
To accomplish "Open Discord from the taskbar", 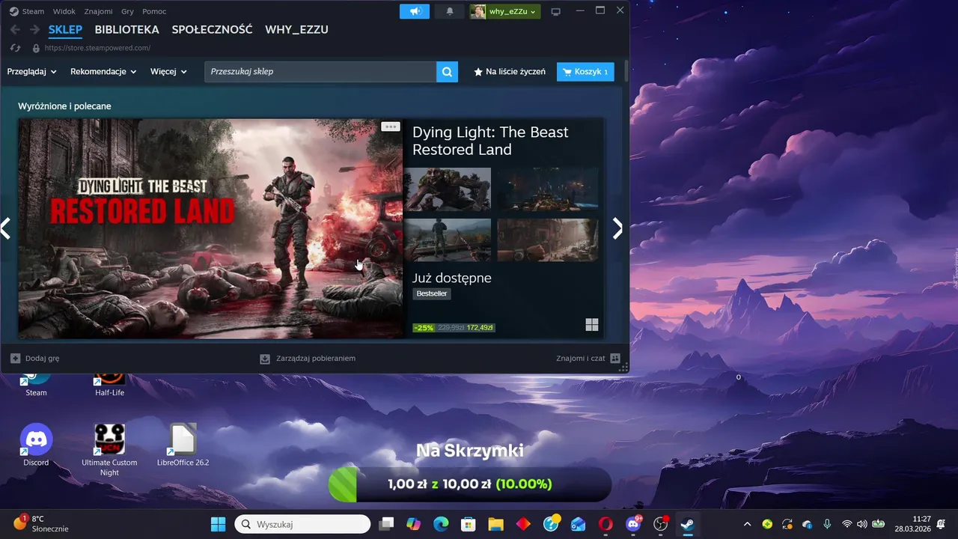I will click(x=633, y=524).
